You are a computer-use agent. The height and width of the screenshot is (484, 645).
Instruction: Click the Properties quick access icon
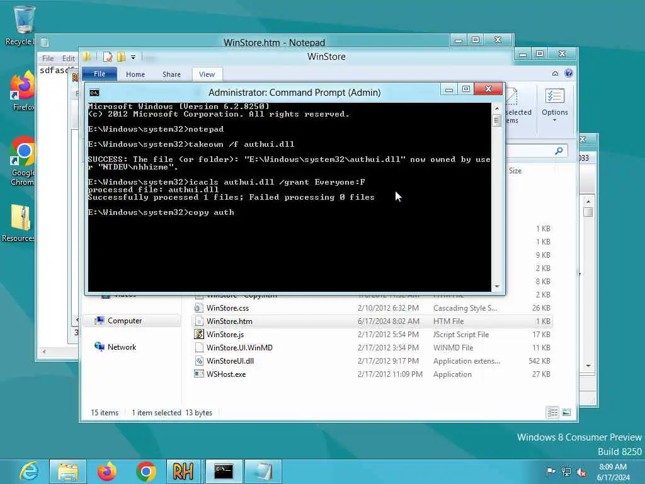[x=107, y=57]
